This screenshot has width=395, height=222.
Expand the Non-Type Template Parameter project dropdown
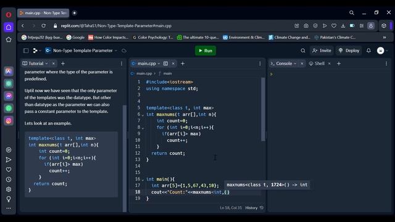pyautogui.click(x=116, y=51)
